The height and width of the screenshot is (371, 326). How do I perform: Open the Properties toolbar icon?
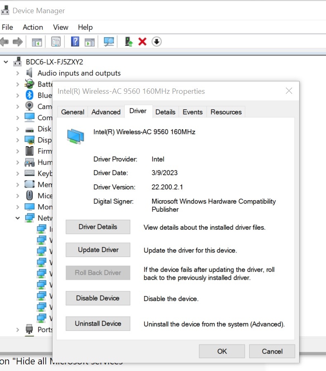tap(56, 42)
